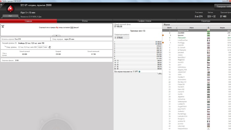Select player row saturndgk
The width and height of the screenshot is (231, 130).
point(197,126)
